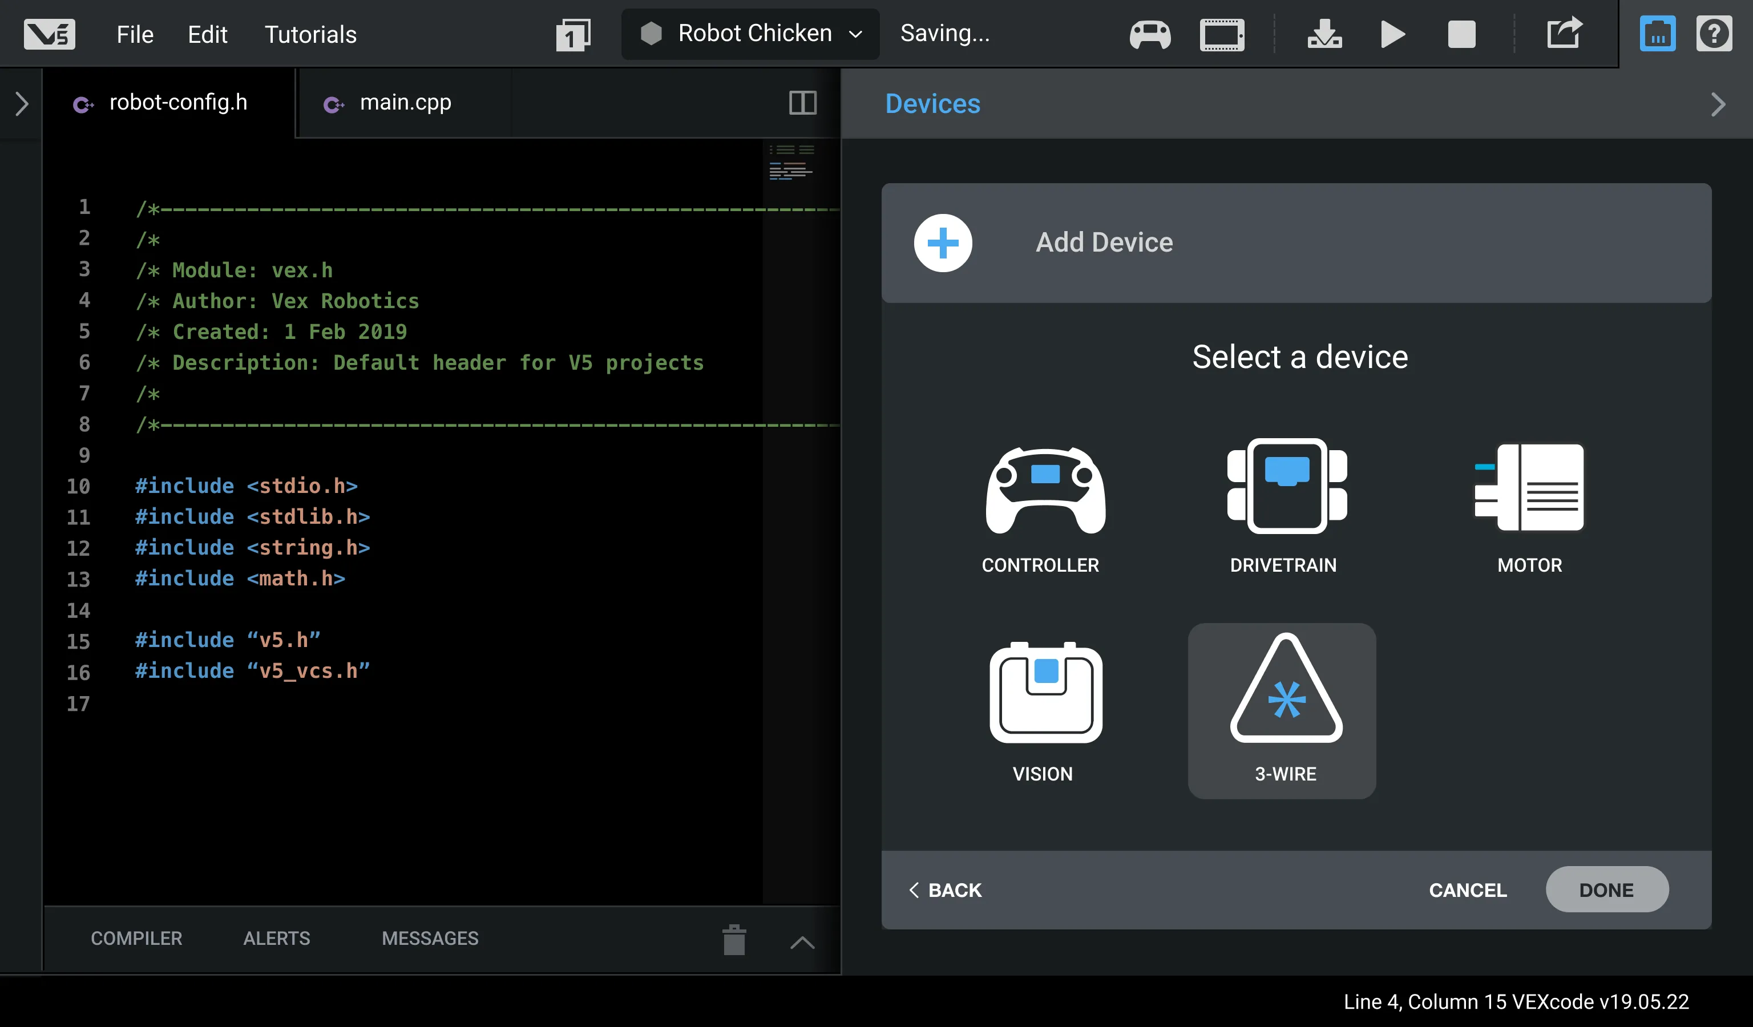Switch to the main.cpp tab
The width and height of the screenshot is (1753, 1027).
(x=405, y=103)
